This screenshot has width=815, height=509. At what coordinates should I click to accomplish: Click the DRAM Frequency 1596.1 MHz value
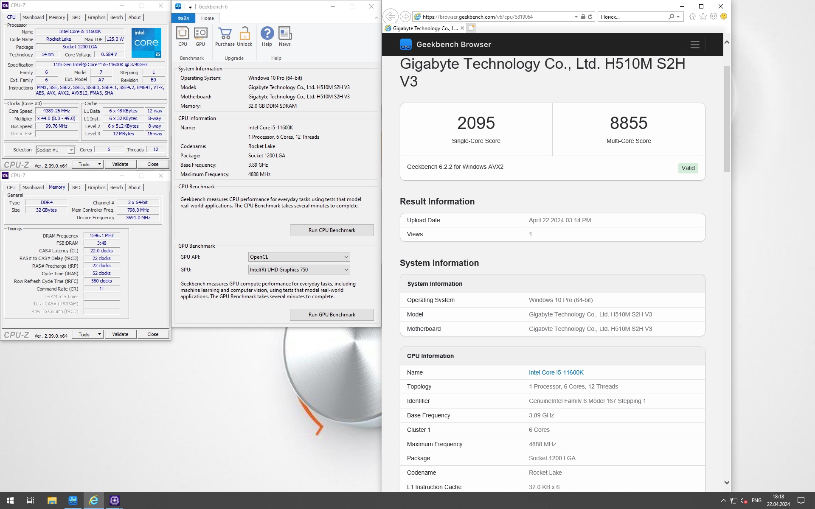101,236
